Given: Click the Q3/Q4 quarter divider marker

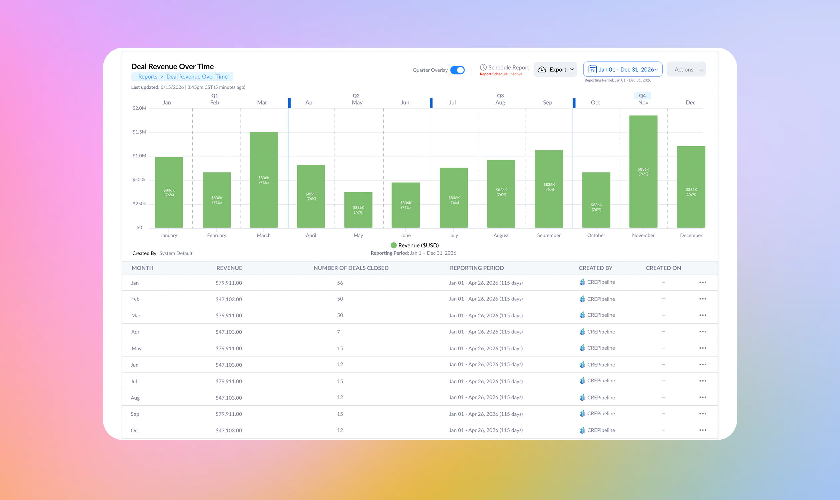Looking at the screenshot, I should 574,103.
